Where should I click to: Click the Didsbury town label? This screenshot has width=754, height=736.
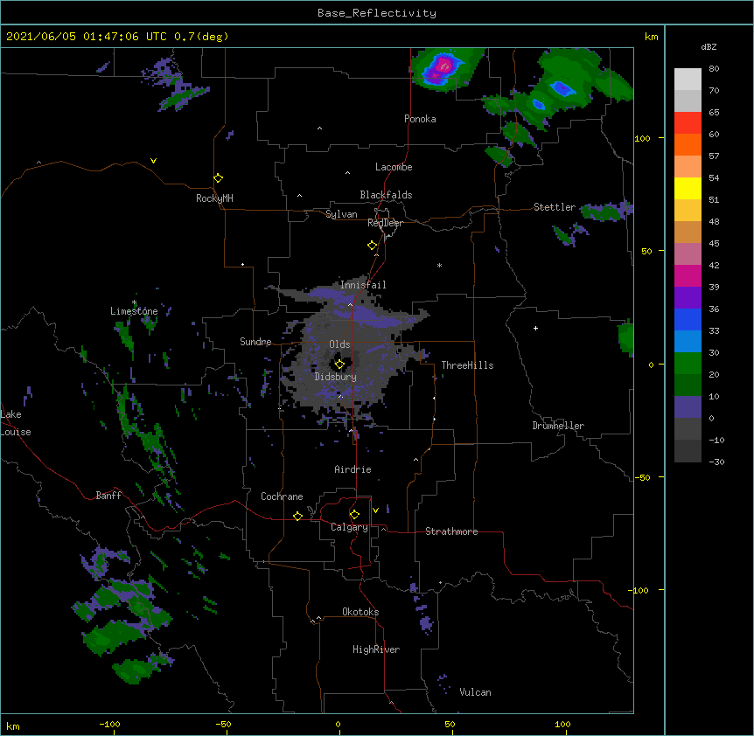click(x=335, y=377)
